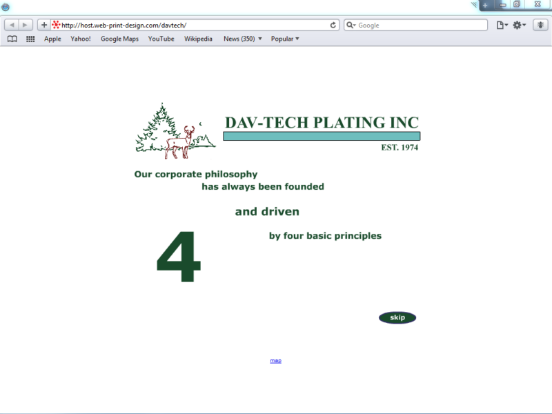This screenshot has height=414, width=552.
Task: Open the Wikipedia bookmark
Action: tap(198, 39)
